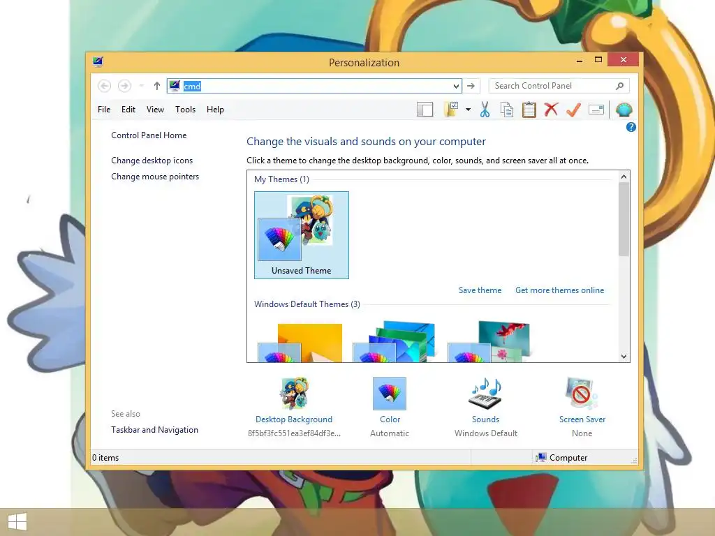Click the Forward navigation arrow

124,86
